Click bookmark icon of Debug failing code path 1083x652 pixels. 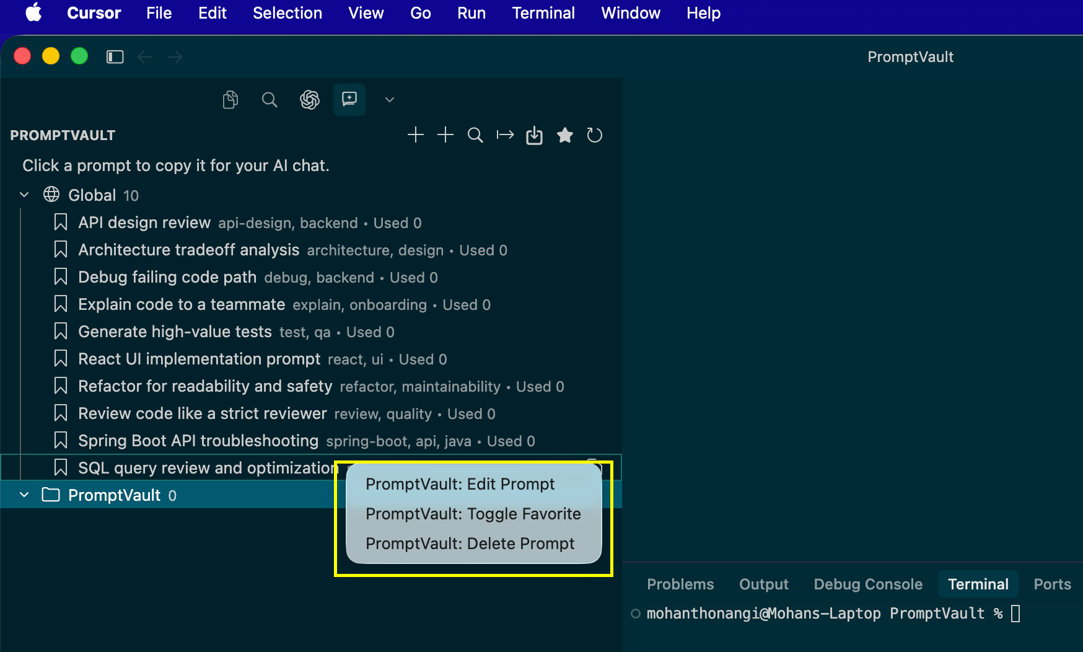coord(61,277)
